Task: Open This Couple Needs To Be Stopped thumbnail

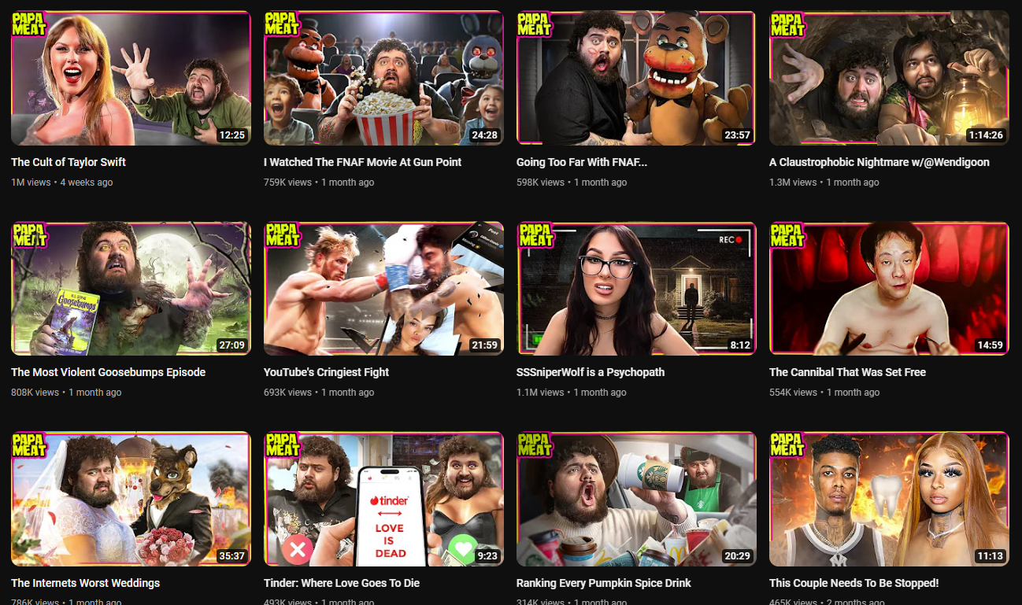Action: pyautogui.click(x=889, y=499)
